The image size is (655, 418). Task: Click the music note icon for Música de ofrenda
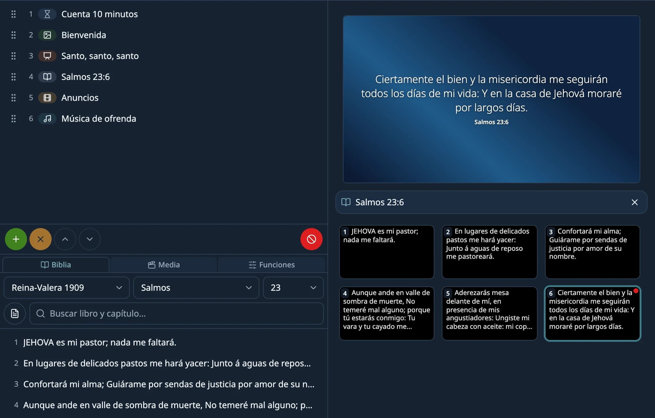[x=47, y=119]
